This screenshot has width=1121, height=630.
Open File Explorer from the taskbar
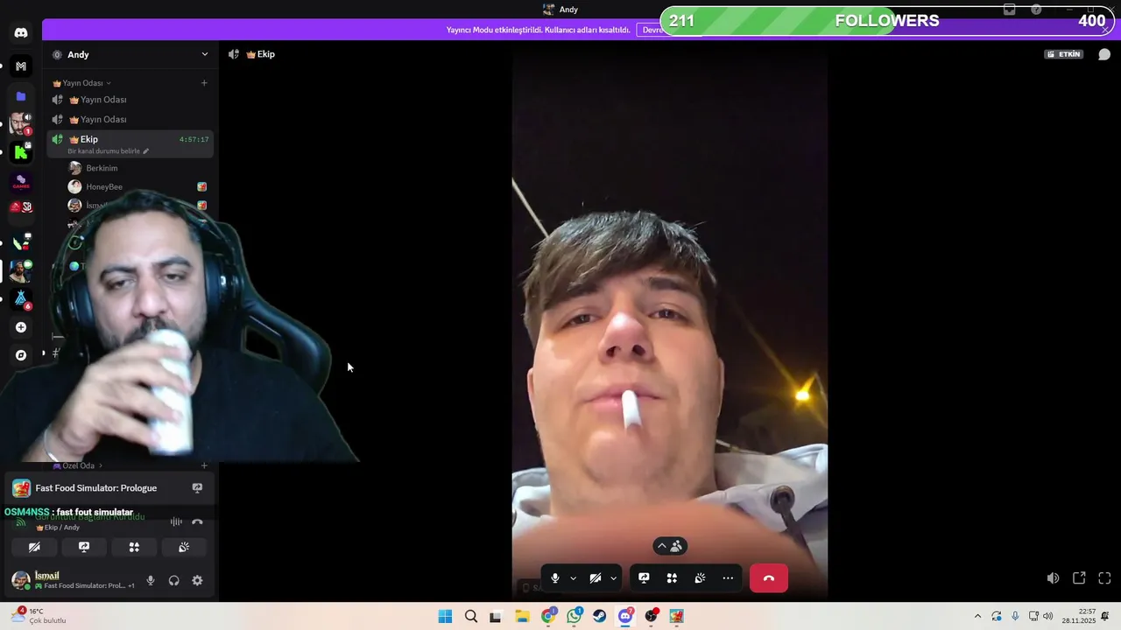[522, 616]
